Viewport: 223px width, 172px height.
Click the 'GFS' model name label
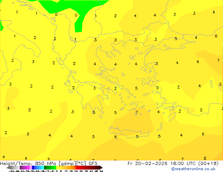(x=93, y=164)
